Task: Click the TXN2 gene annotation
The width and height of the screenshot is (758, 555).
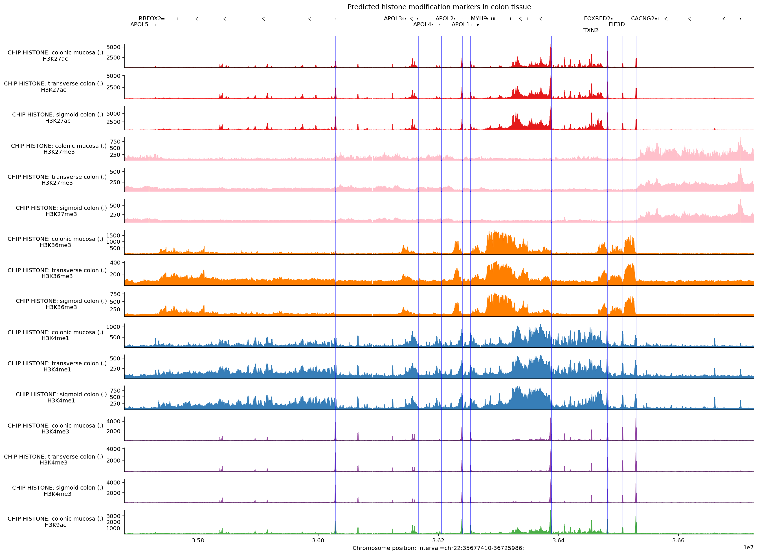Action: pos(591,30)
